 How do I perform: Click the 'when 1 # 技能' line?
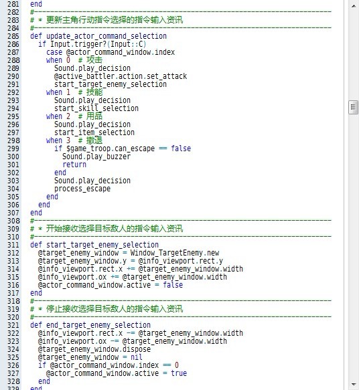tap(74, 92)
